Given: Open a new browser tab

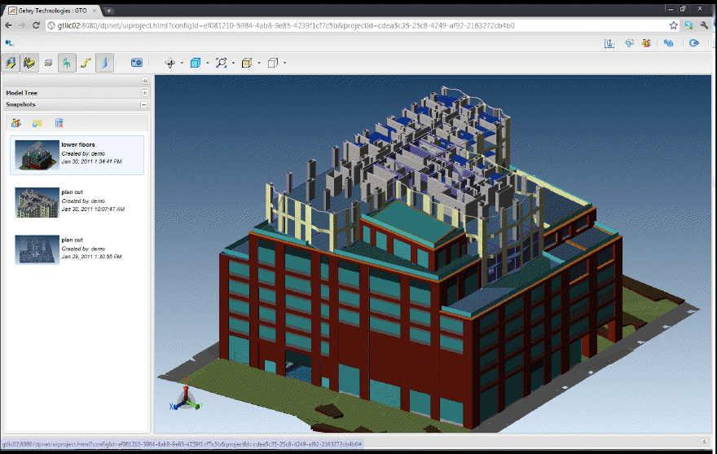Looking at the screenshot, I should click(109, 10).
